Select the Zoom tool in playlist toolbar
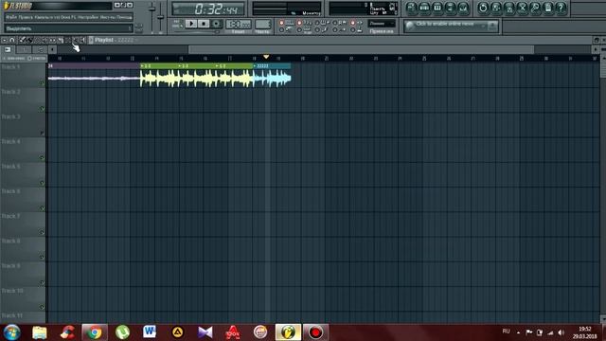 75,40
